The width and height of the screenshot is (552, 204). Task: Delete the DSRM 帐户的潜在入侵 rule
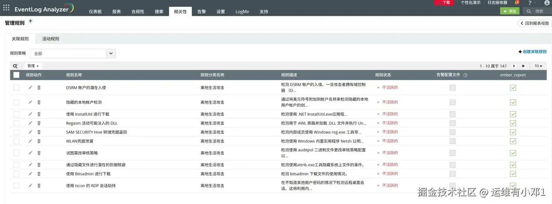click(x=39, y=87)
